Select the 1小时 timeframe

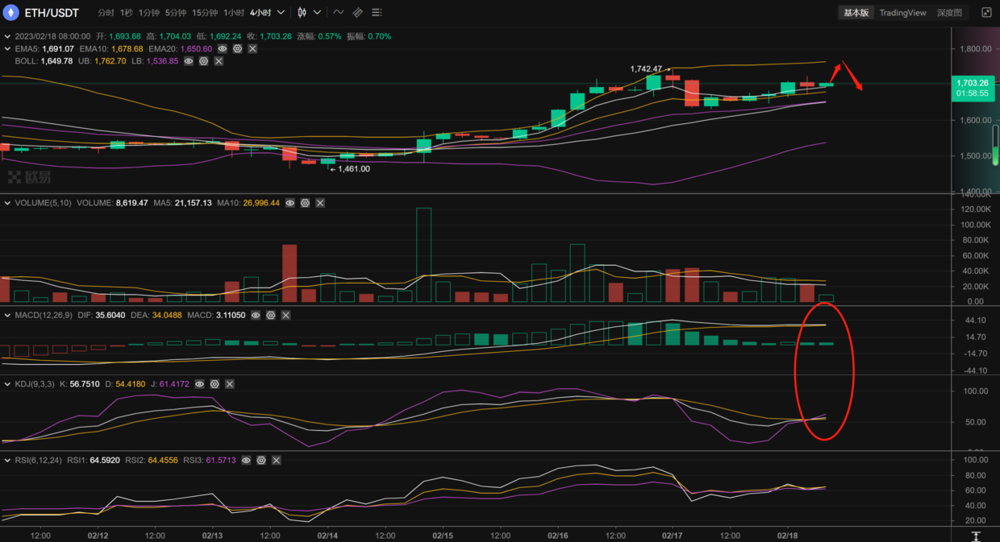pos(233,13)
